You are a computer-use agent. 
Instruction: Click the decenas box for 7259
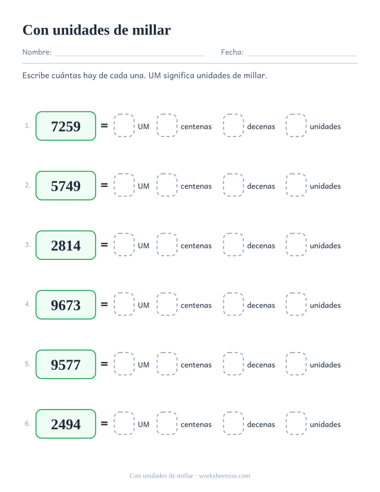click(x=233, y=125)
